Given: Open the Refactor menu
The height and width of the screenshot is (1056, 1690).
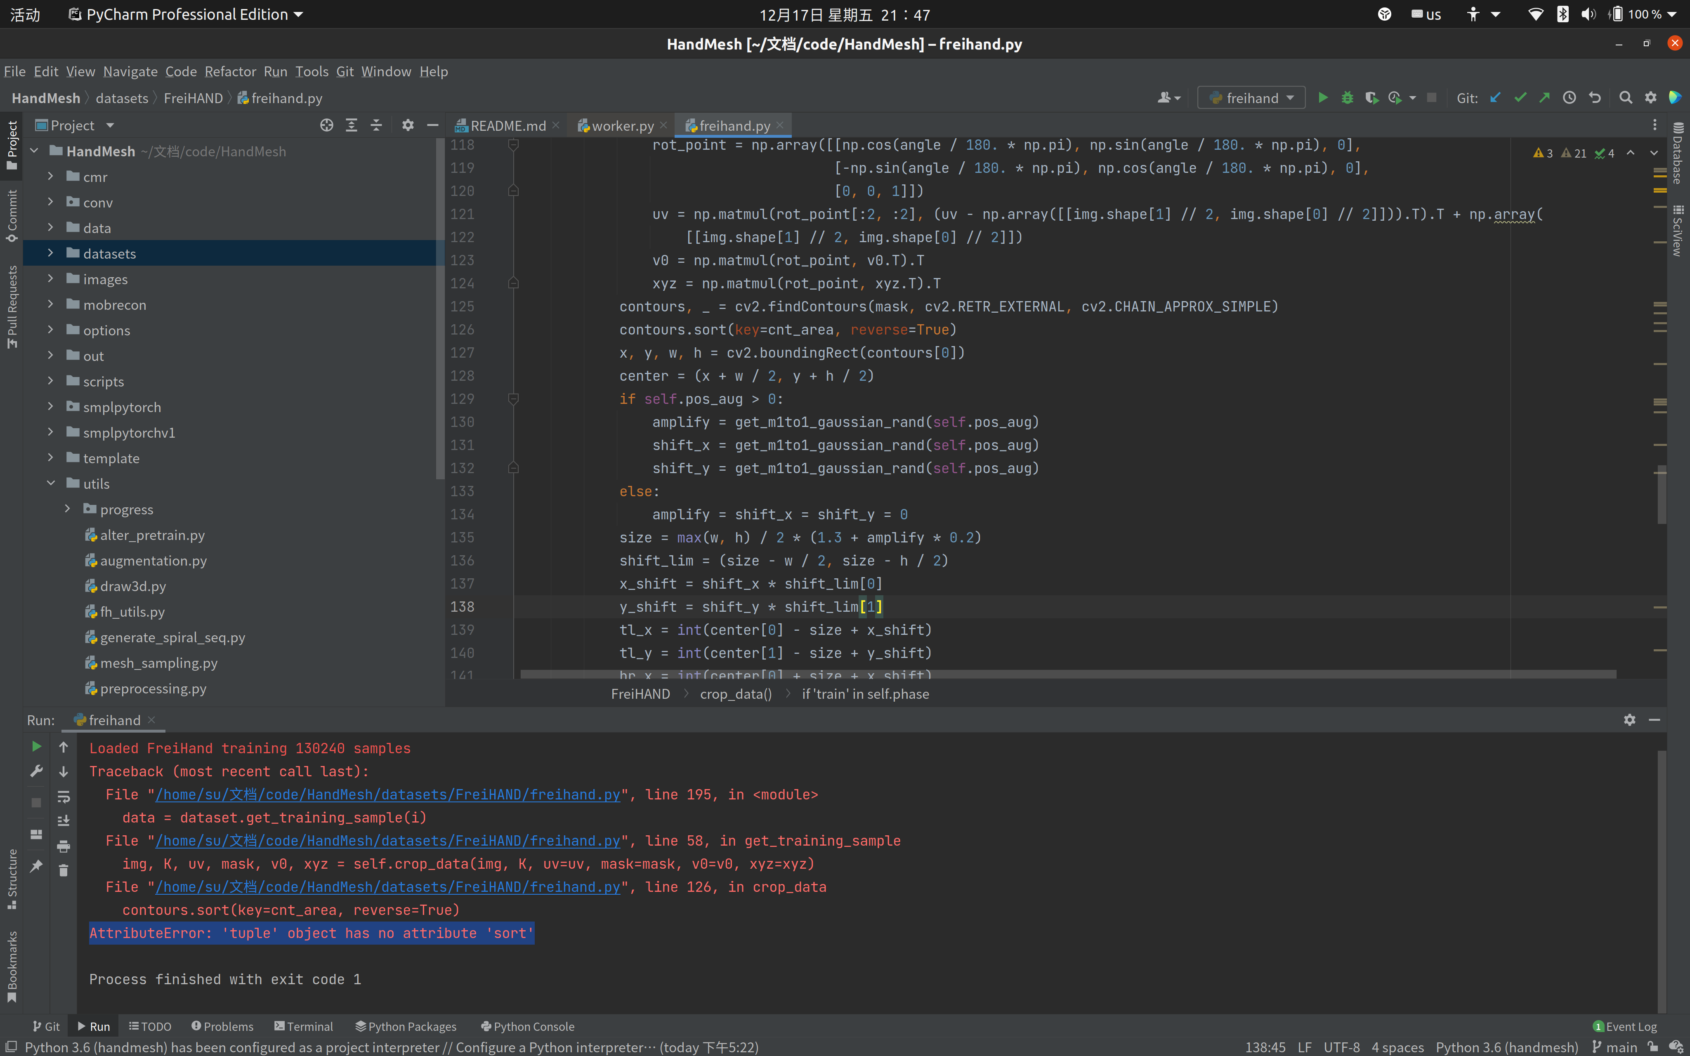Looking at the screenshot, I should click(x=230, y=71).
